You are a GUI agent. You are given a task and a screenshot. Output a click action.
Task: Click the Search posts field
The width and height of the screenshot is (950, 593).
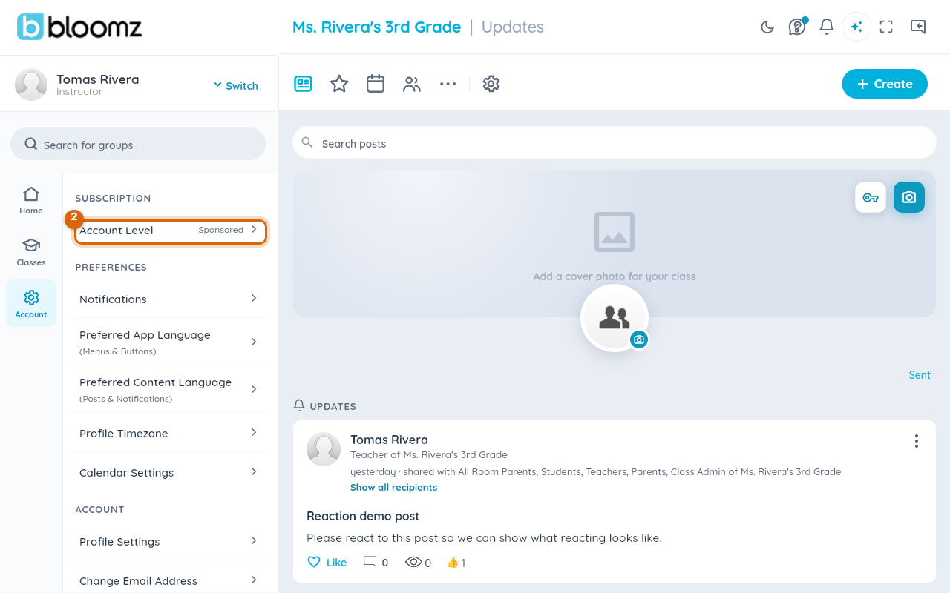coord(615,142)
